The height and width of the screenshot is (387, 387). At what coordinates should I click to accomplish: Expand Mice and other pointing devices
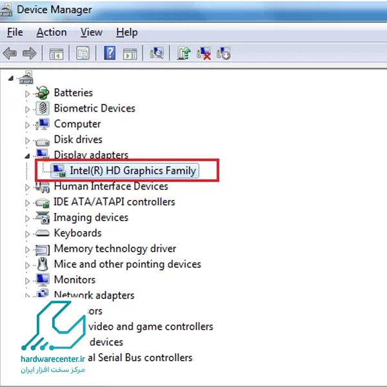tap(27, 265)
